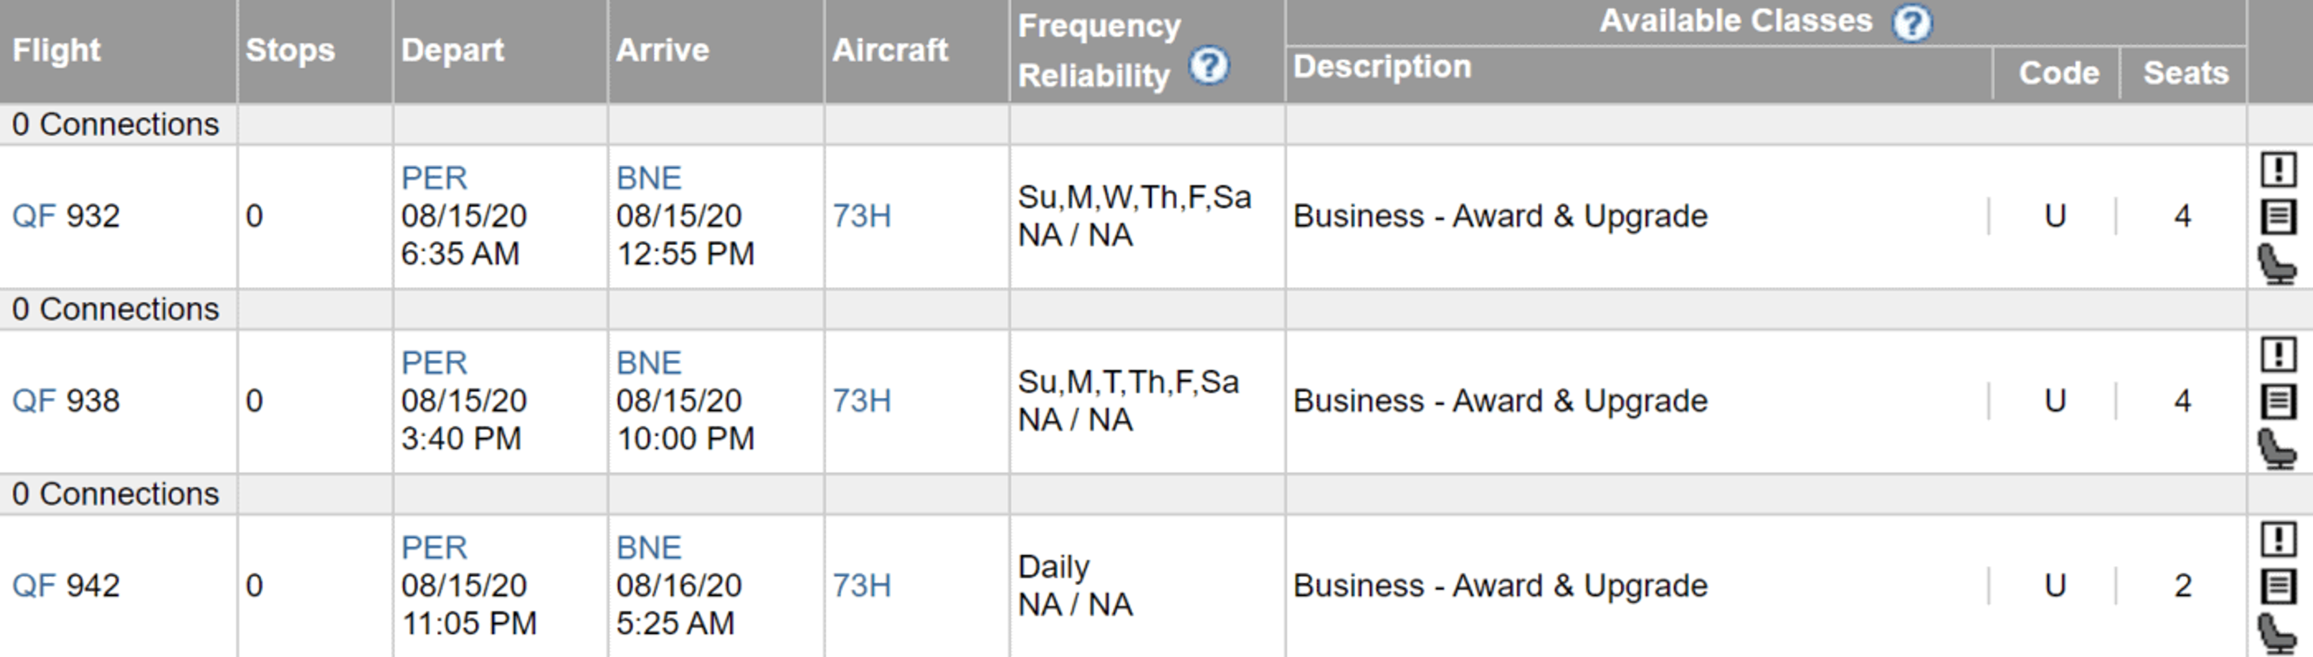Open QF airline link for flight 932
Viewport: 2313px width, 657px height.
click(33, 216)
